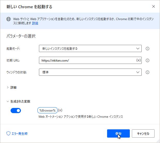Screen dimensions: 160x143
Task: Open the 詳細 link in the description
Action: click(35, 23)
